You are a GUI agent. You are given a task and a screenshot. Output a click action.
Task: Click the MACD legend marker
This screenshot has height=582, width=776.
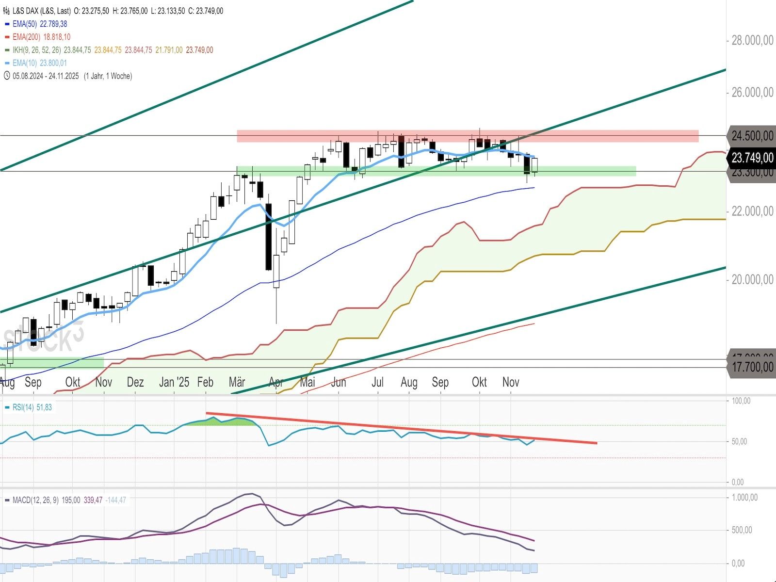pyautogui.click(x=7, y=500)
